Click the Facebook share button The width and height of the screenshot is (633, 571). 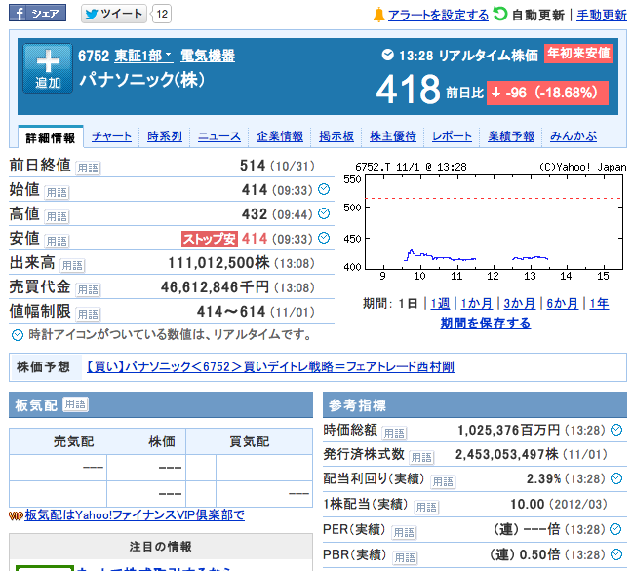pyautogui.click(x=37, y=14)
